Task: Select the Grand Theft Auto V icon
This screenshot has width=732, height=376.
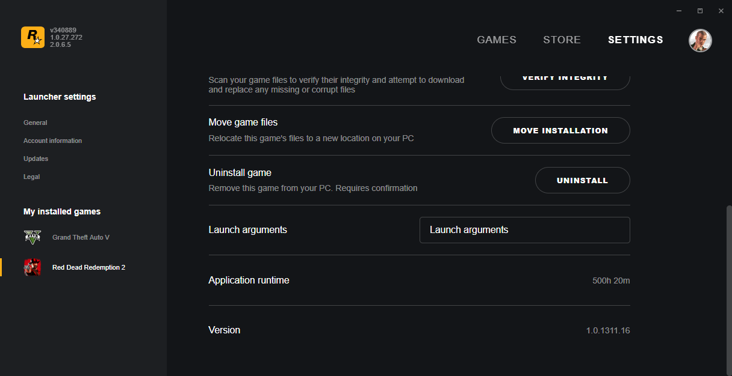Action: tap(33, 237)
